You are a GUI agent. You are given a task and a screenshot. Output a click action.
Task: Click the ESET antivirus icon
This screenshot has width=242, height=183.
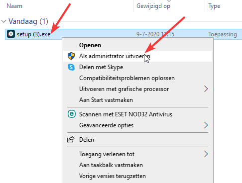(72, 114)
